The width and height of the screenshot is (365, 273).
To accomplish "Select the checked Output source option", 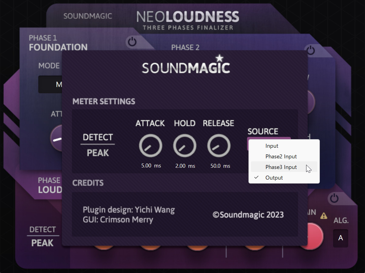I will 284,178.
